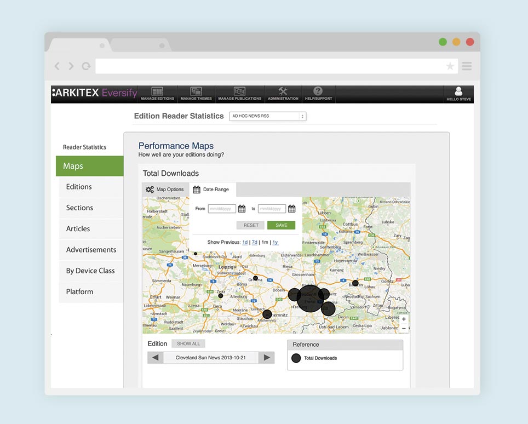Open Platform in the sidebar

click(x=91, y=292)
